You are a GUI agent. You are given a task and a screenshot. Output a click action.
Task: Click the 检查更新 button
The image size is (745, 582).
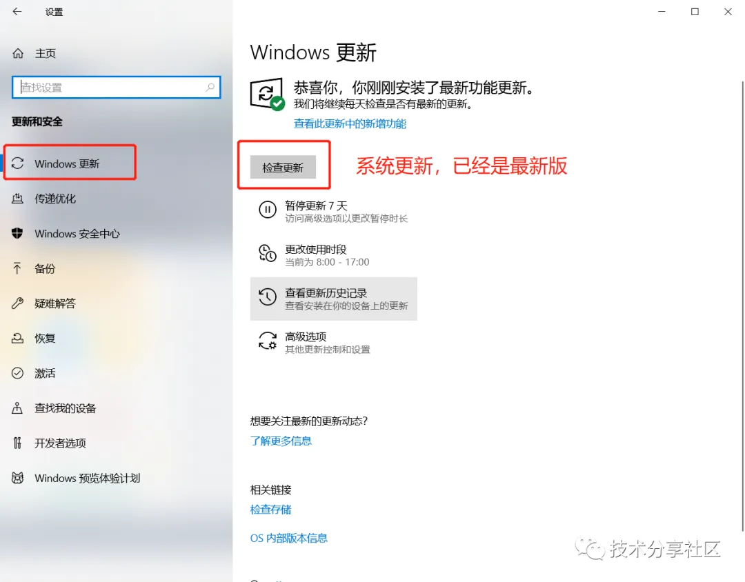[283, 168]
